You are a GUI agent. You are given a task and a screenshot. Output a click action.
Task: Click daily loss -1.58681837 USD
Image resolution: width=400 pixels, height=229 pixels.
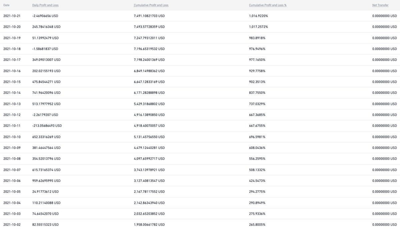[45, 49]
